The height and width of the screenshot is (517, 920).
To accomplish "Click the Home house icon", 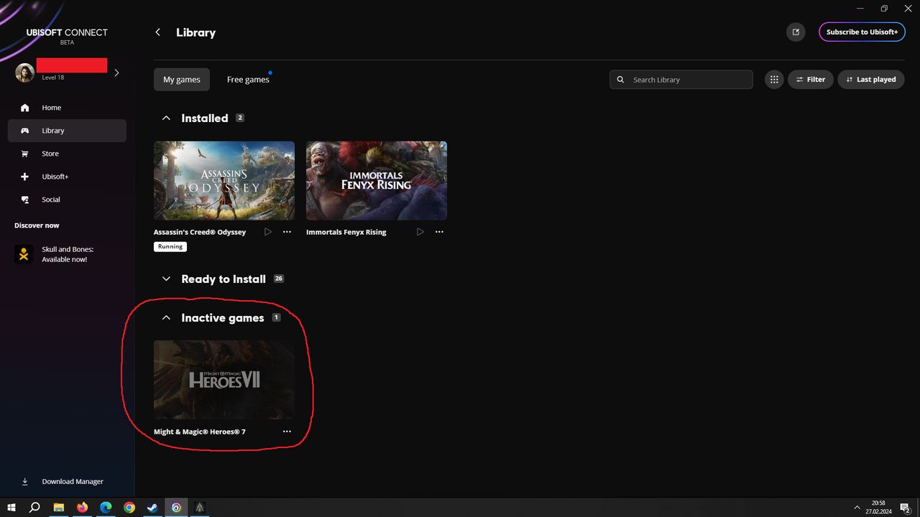I will [25, 108].
